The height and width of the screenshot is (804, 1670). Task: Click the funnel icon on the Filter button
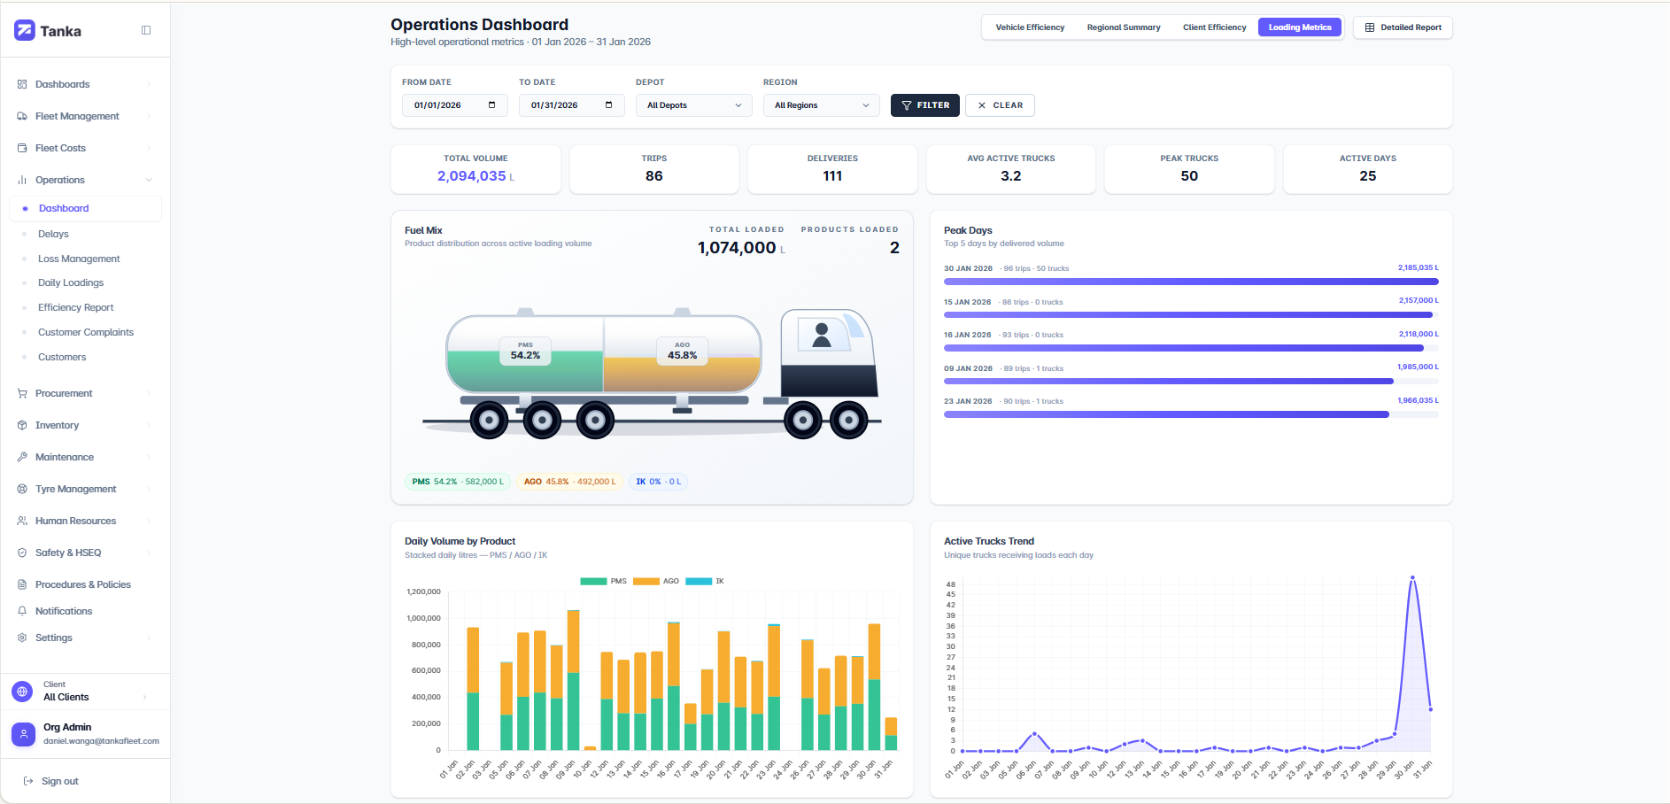coord(906,104)
